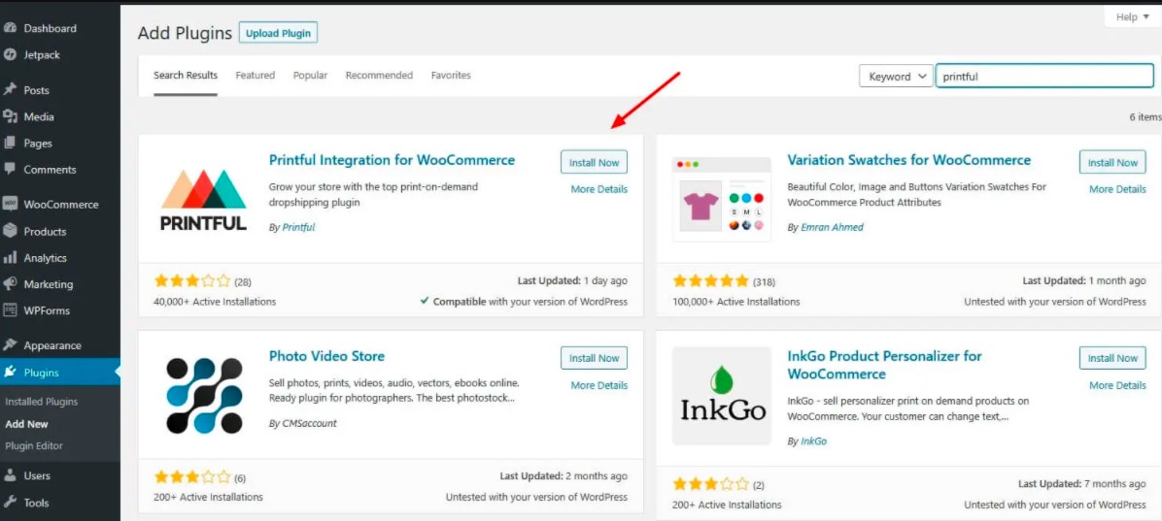The height and width of the screenshot is (521, 1162).
Task: Open the WooCommerce menu item
Action: [60, 205]
